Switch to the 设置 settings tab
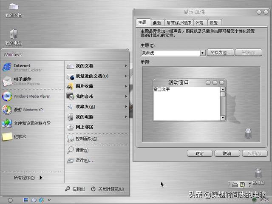Image resolution: width=272 pixels, height=204 pixels. (214, 23)
